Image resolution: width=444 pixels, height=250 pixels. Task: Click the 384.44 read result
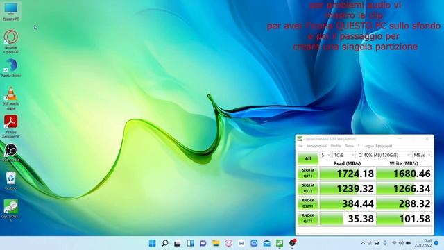click(347, 203)
